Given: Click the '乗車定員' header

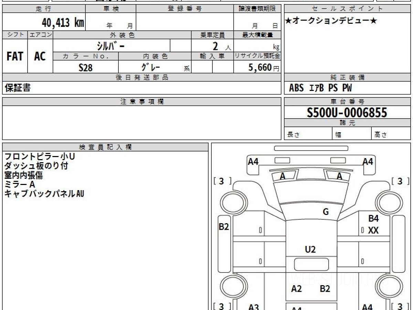Looking at the screenshot, I should (212, 35).
